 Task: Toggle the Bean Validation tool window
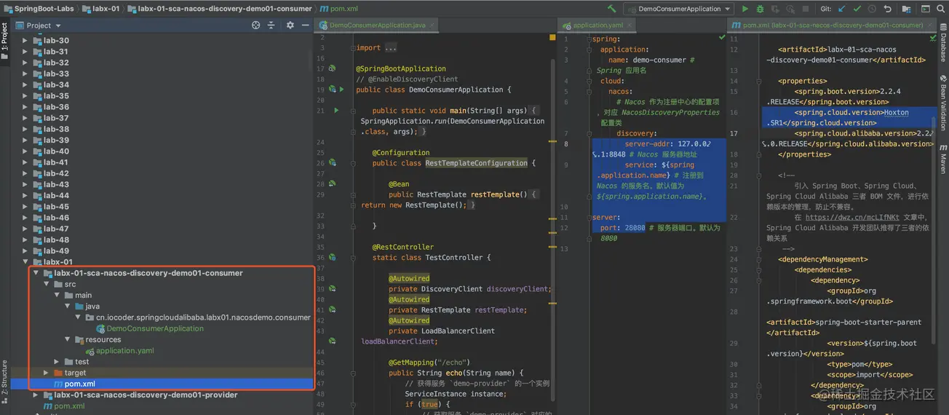point(943,103)
